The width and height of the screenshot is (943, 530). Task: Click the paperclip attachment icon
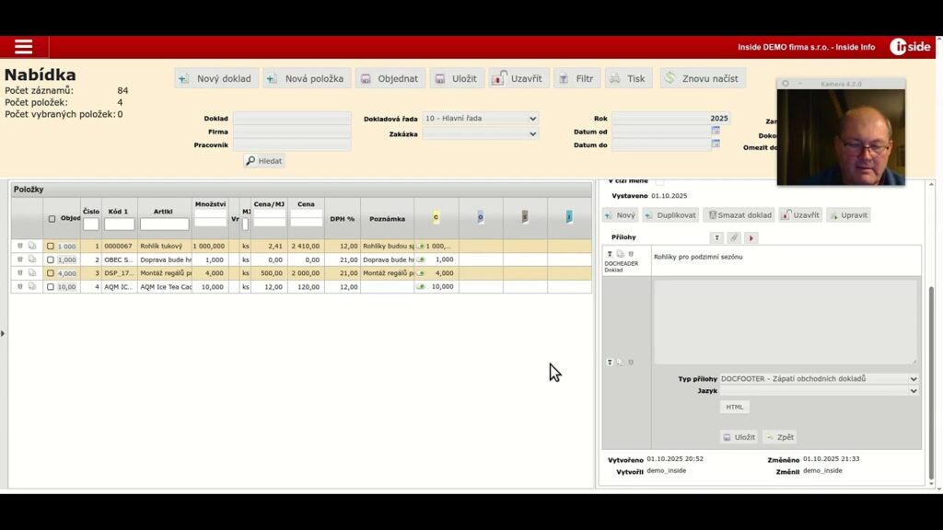(734, 237)
